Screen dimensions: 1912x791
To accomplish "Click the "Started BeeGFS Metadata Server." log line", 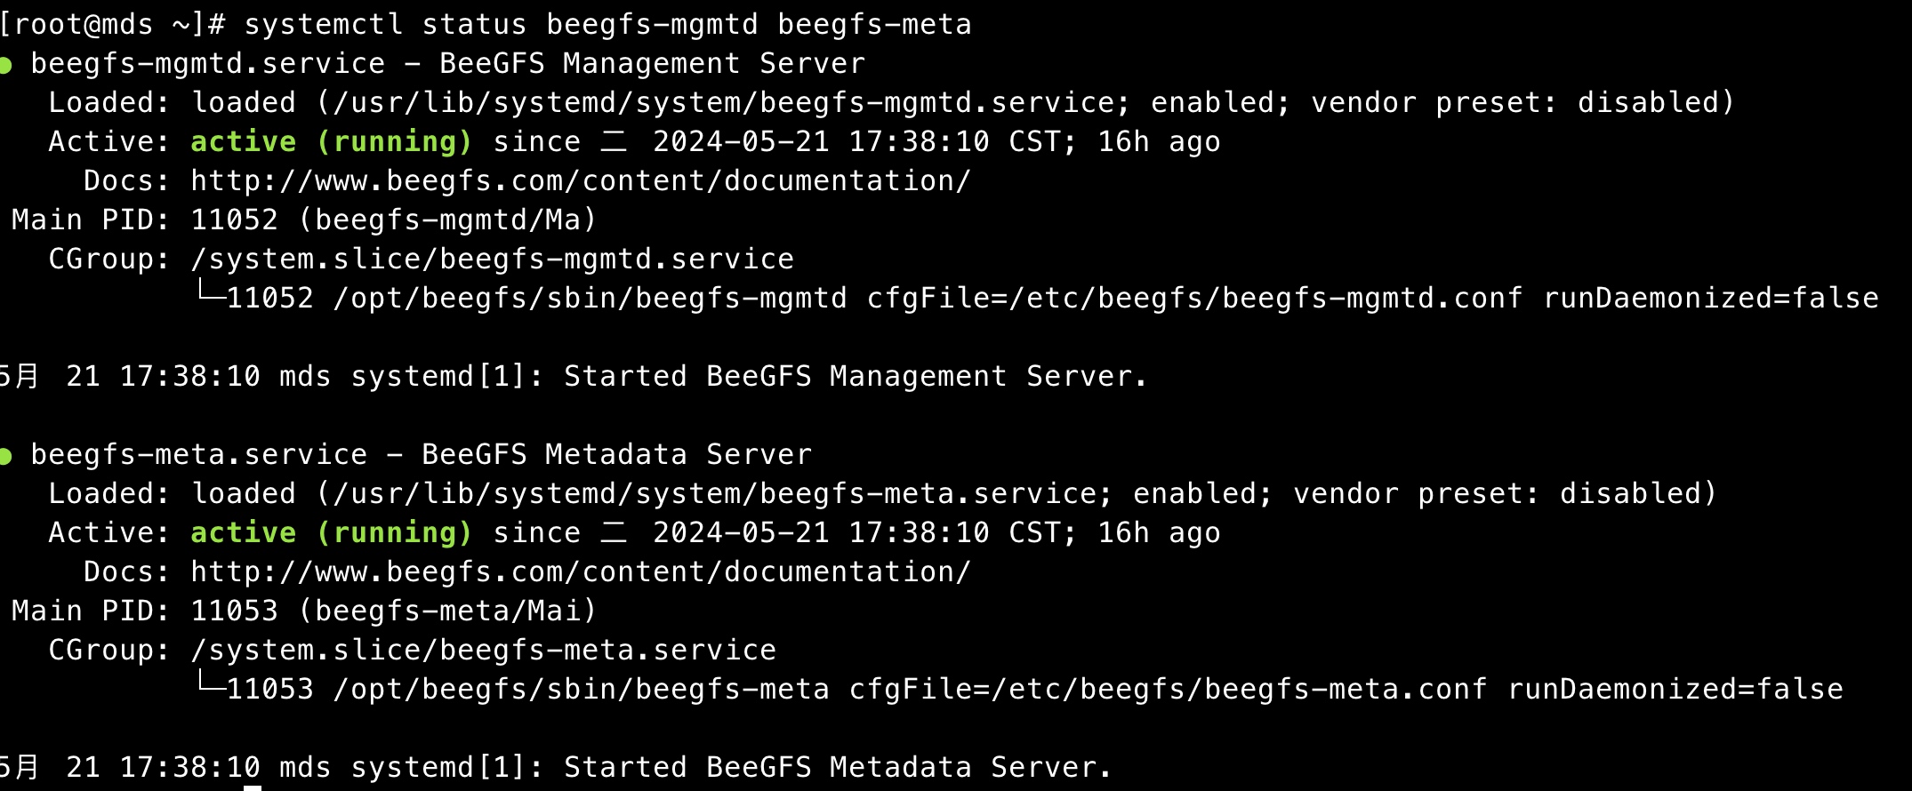I will point(838,767).
